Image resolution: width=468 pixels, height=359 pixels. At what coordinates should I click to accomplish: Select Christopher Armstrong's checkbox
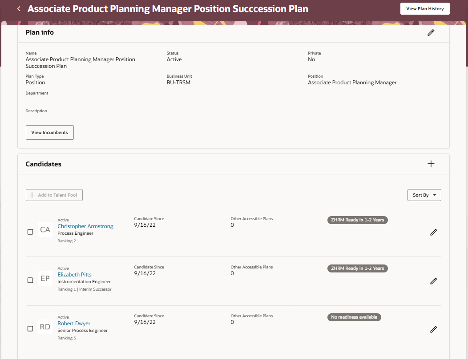[30, 232]
